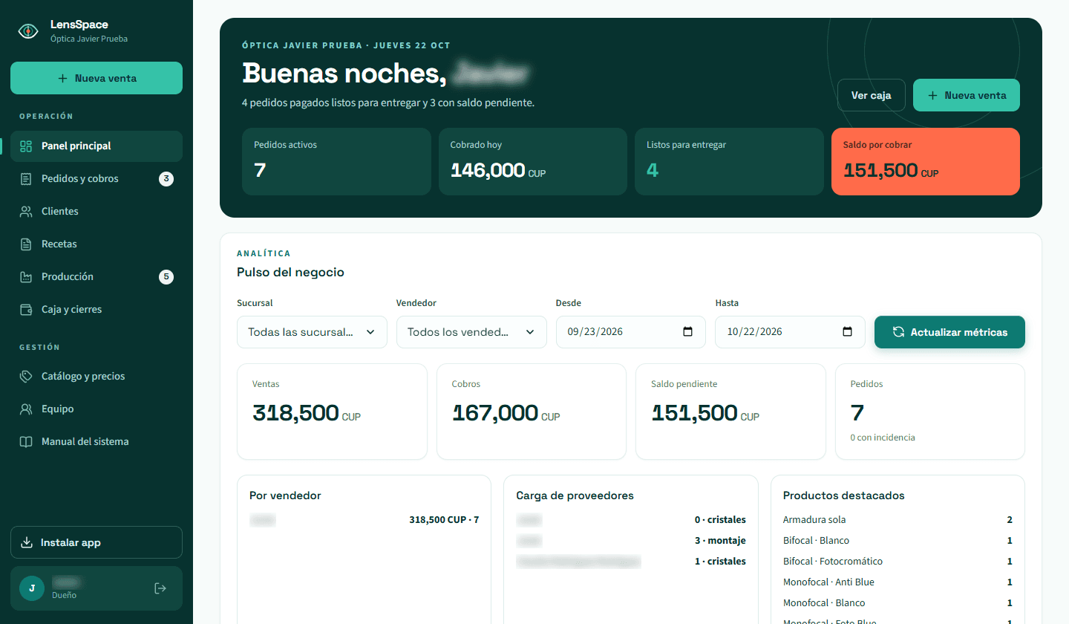
Task: Click the Panel principal grid icon
Action: point(26,146)
